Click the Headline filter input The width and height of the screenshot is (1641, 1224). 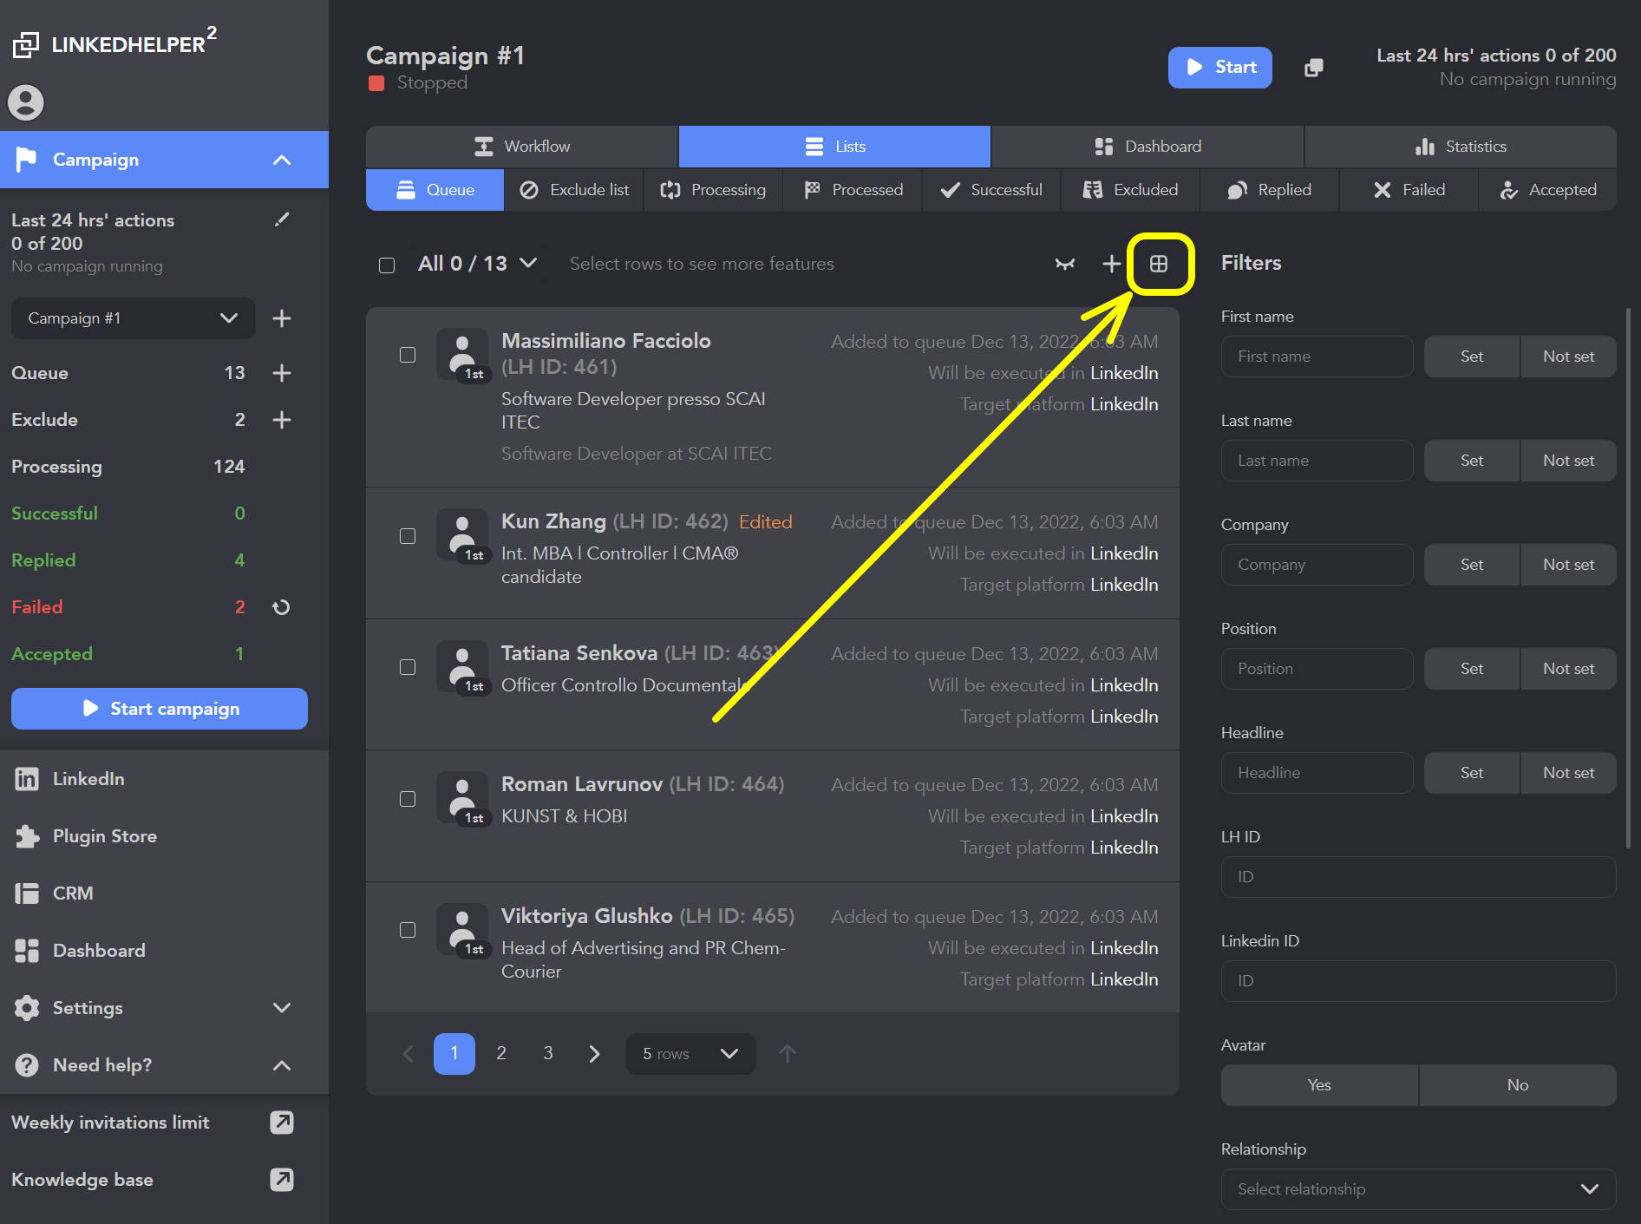1317,773
